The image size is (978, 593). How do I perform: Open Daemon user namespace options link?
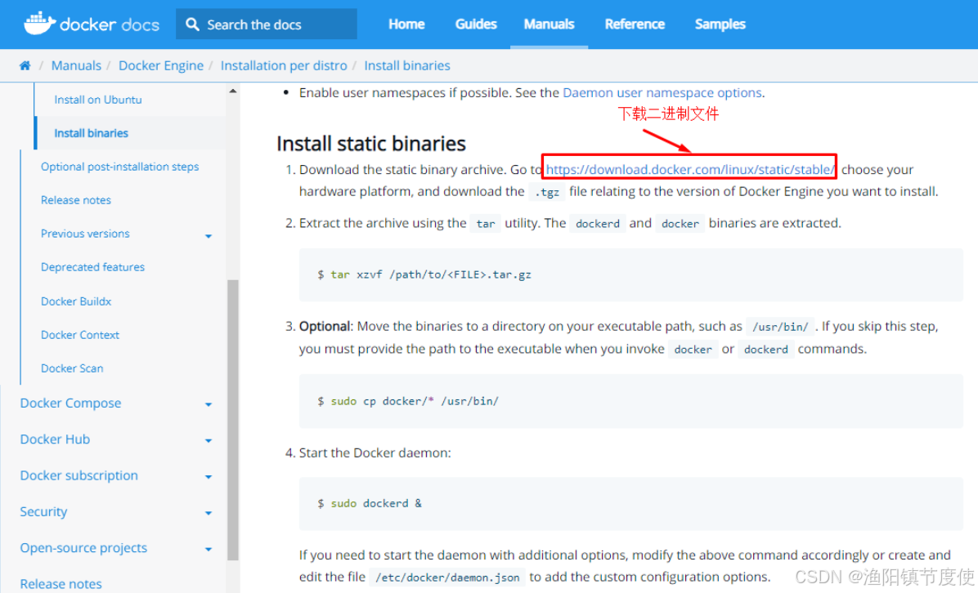point(662,93)
